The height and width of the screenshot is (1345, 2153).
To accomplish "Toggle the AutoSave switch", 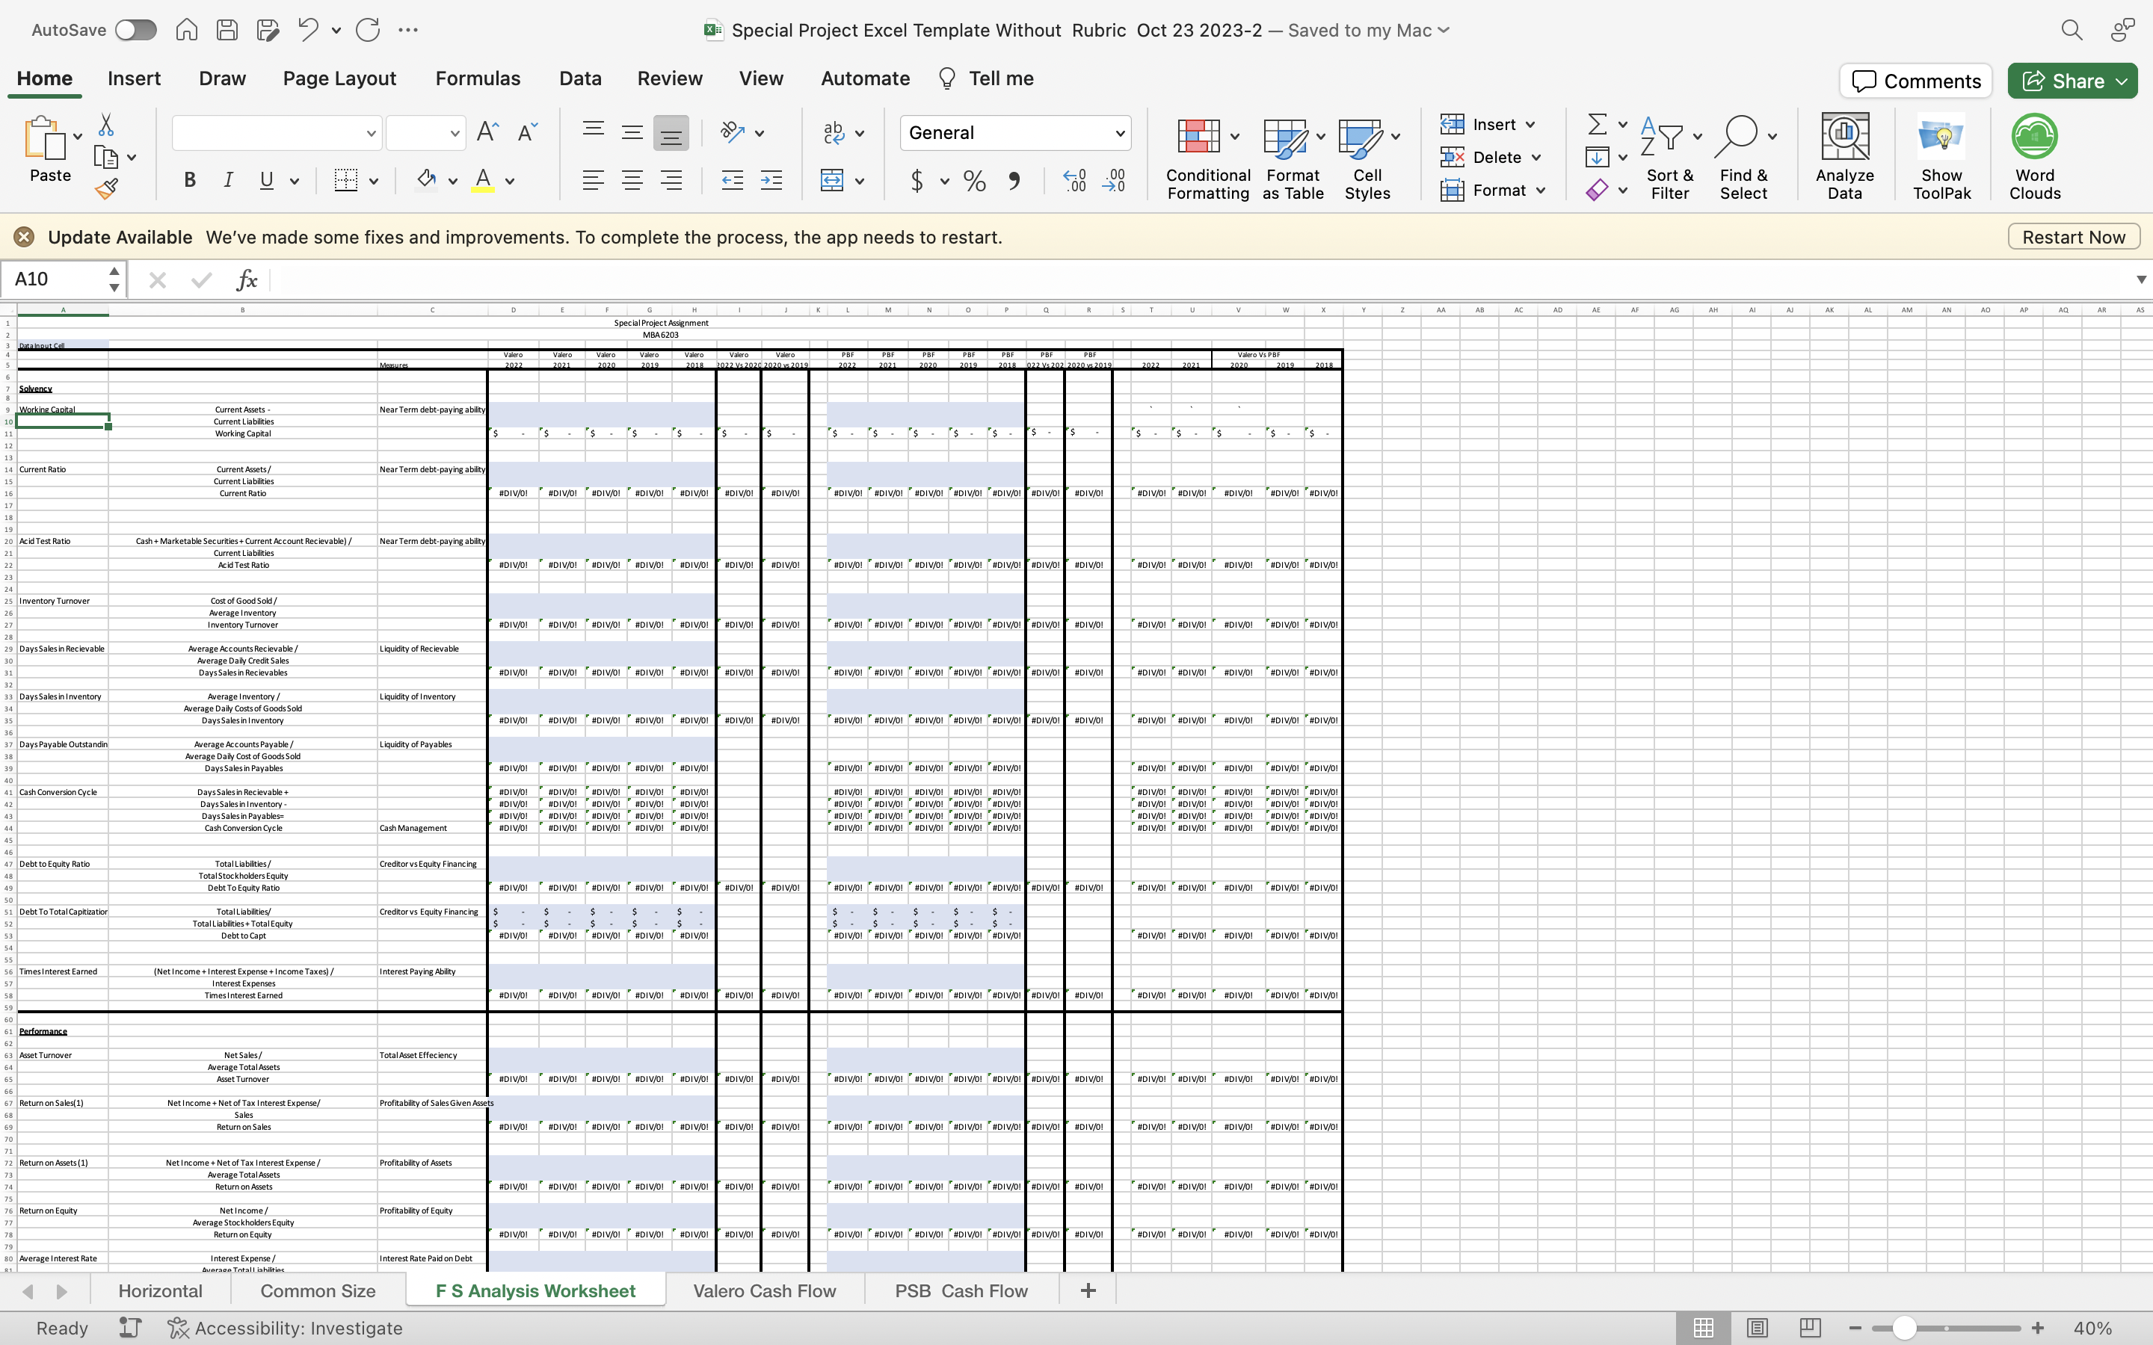I will point(135,30).
